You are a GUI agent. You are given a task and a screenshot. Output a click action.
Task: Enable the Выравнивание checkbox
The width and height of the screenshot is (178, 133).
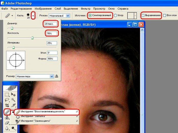[143, 16]
